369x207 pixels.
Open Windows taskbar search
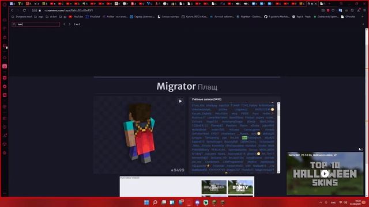(x=155, y=202)
